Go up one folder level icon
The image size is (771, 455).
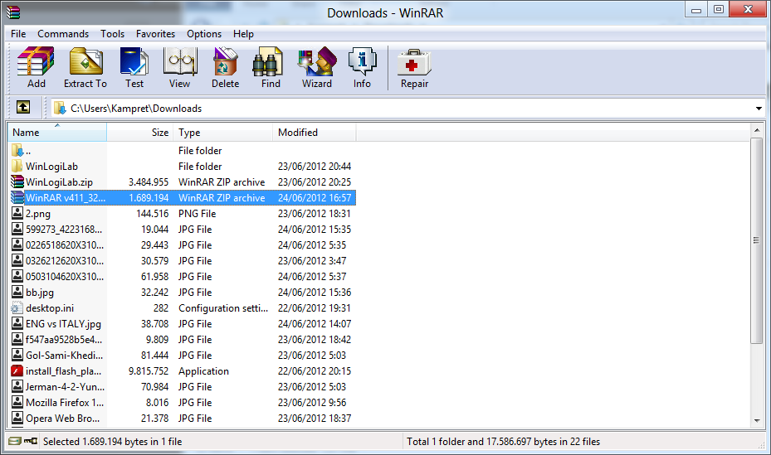pyautogui.click(x=23, y=107)
